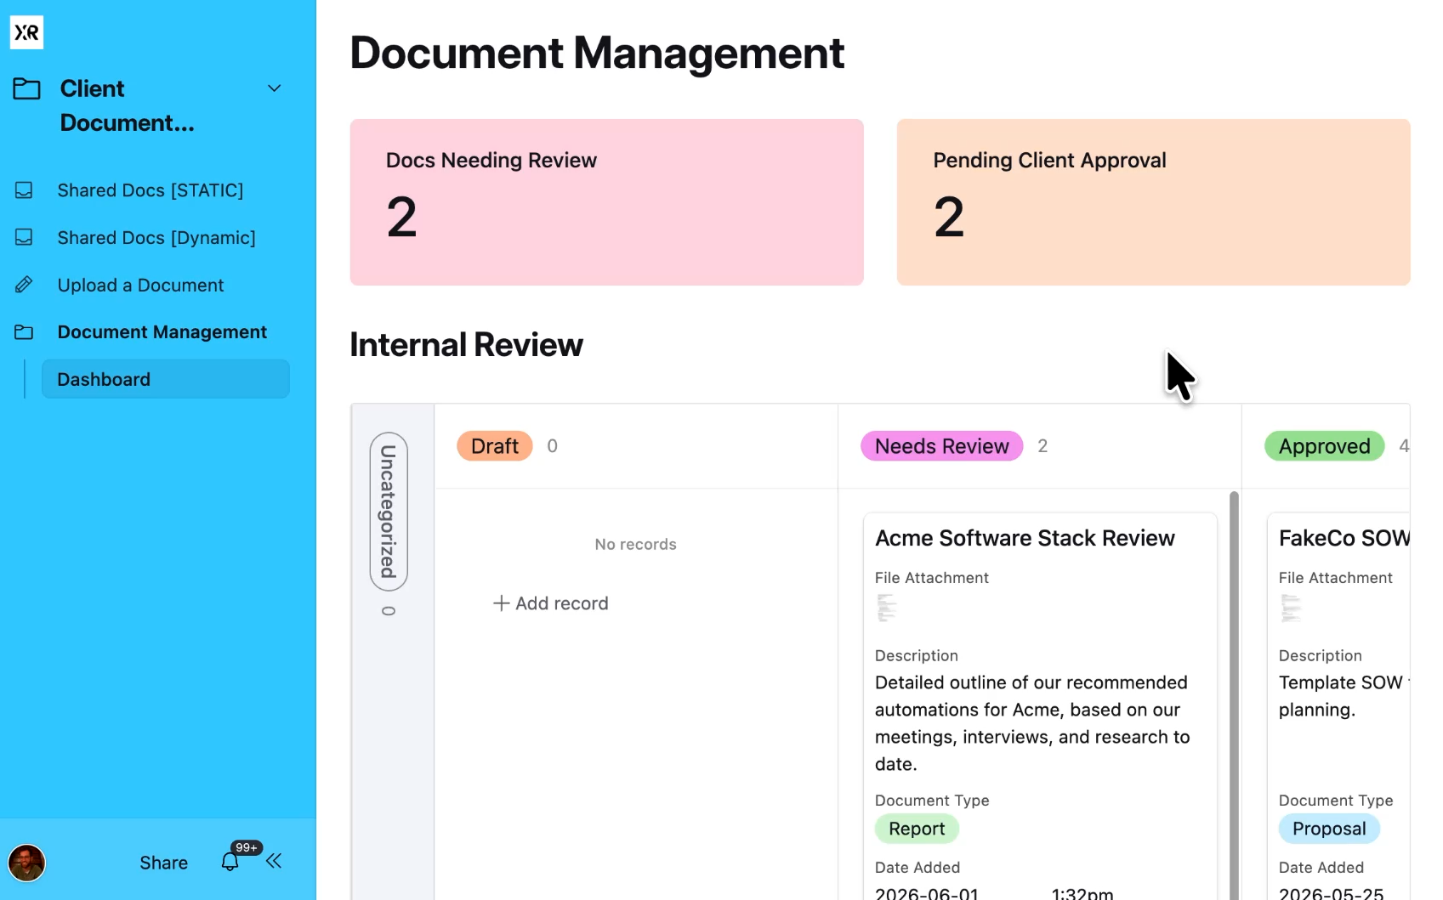Viewport: 1443px width, 900px height.
Task: Open the FakeCo SOW card title
Action: coord(1344,538)
